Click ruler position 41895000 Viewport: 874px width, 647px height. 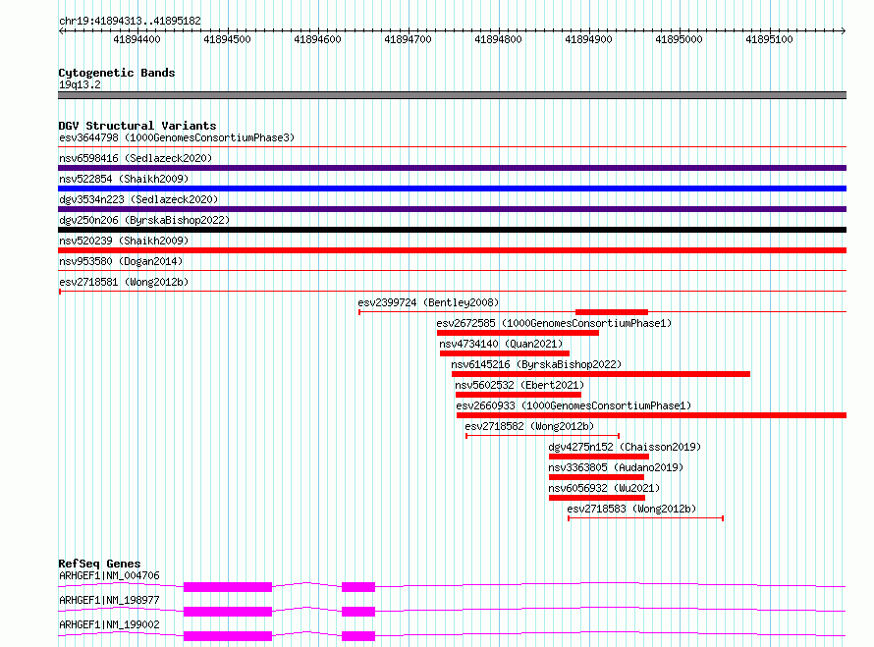679,39
